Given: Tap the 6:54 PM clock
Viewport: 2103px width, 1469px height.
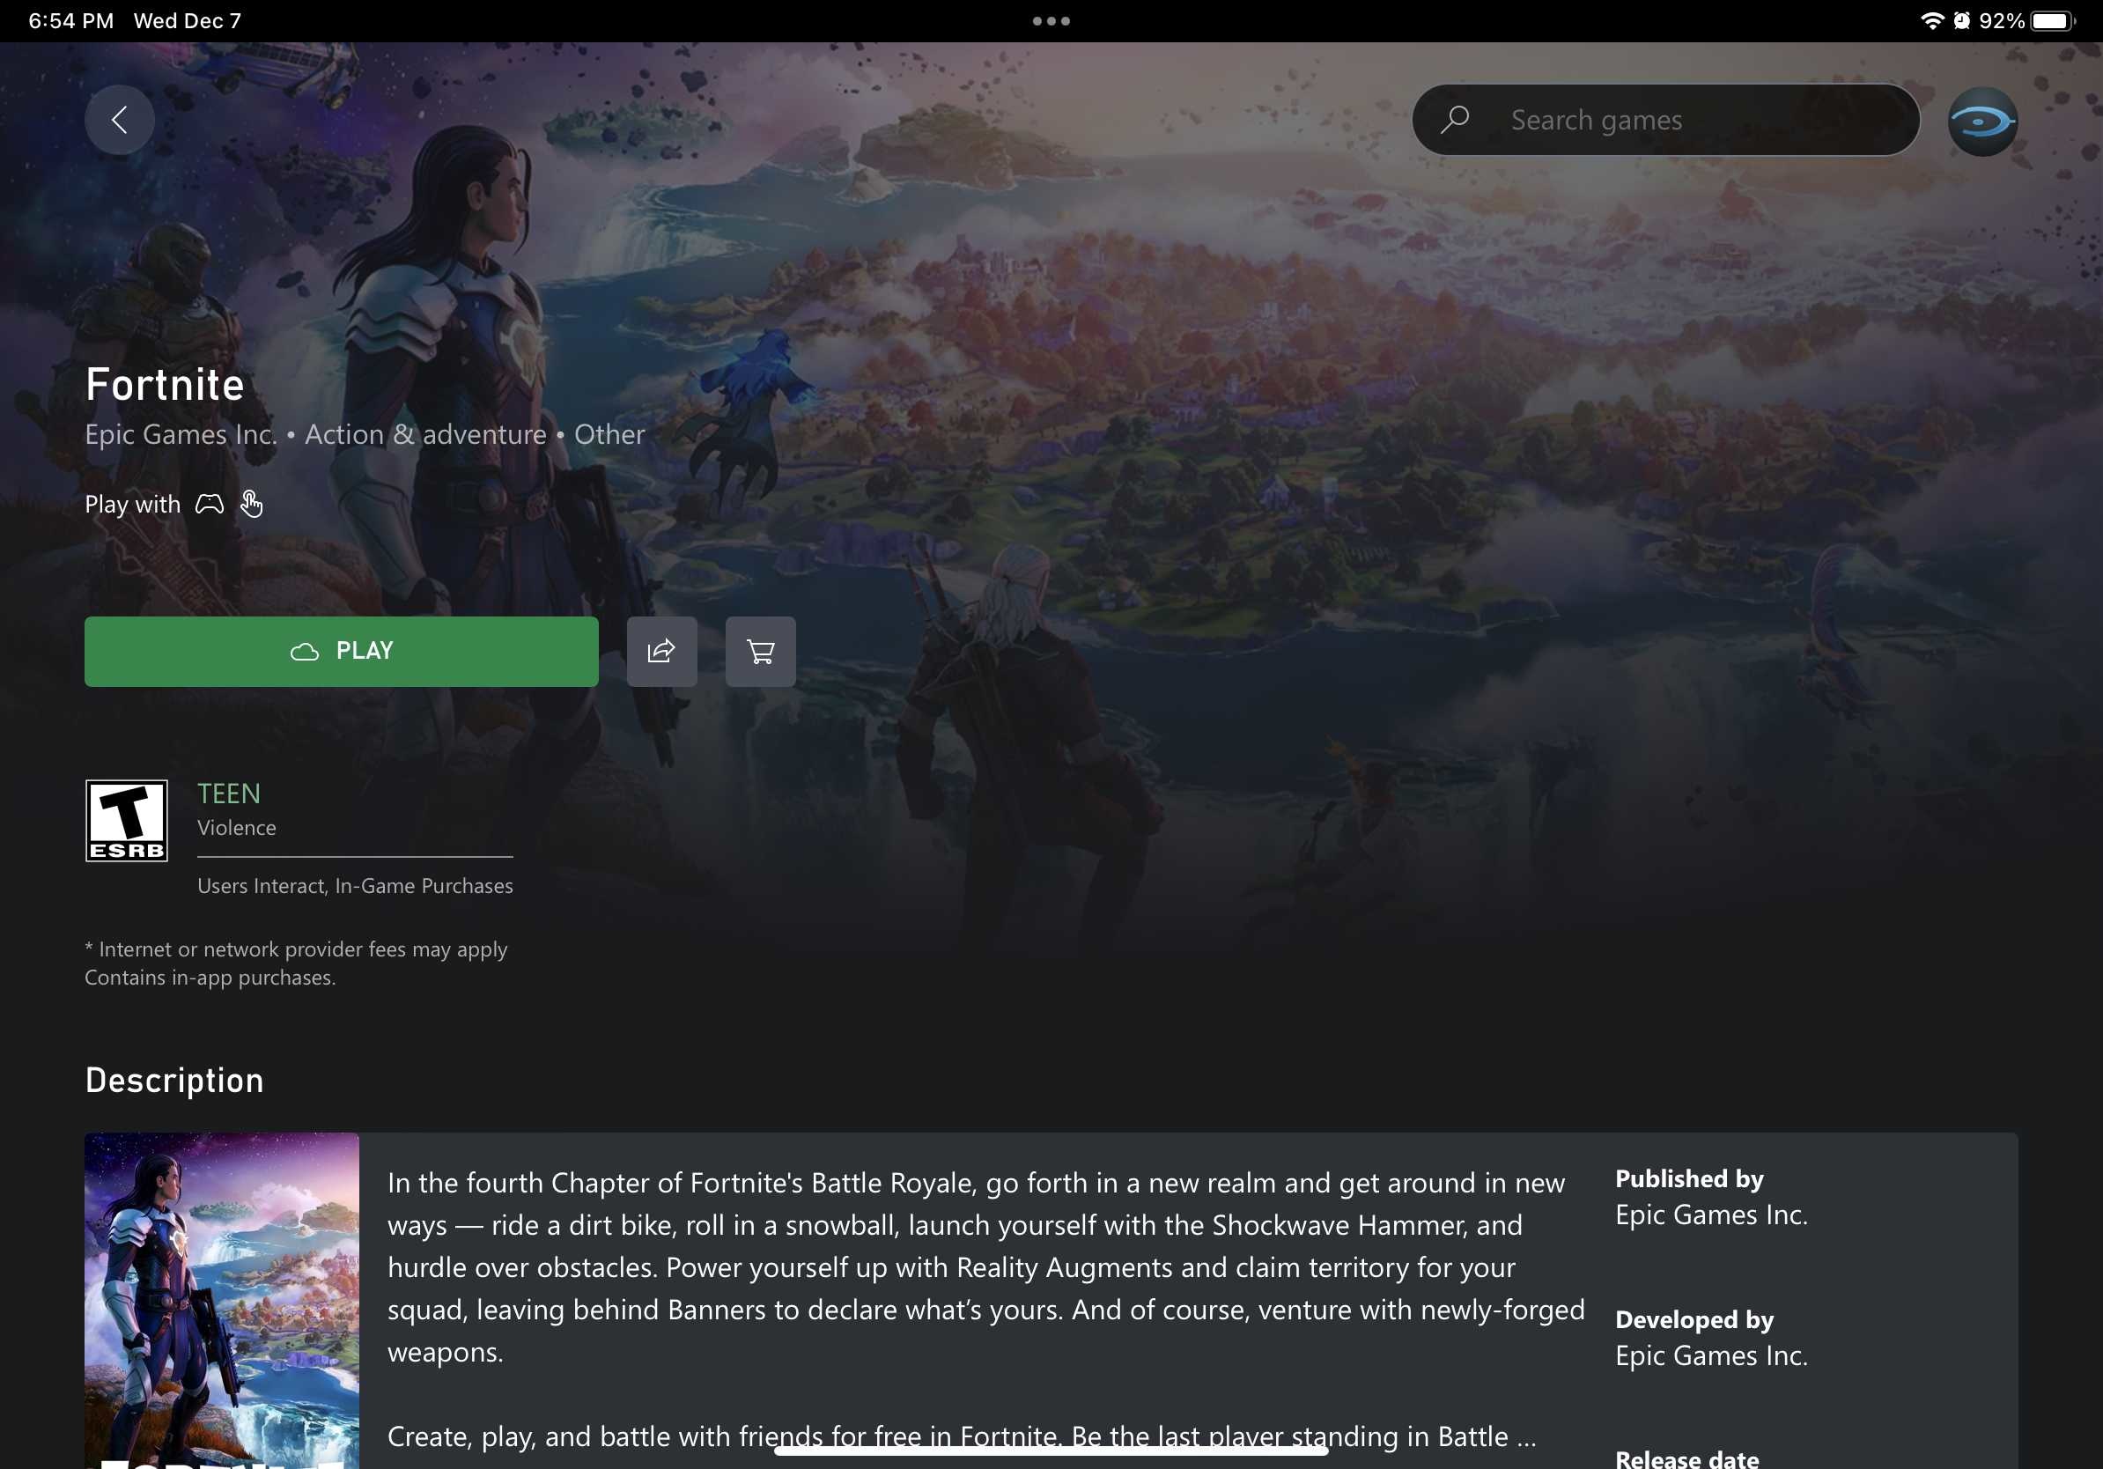Looking at the screenshot, I should click(71, 20).
